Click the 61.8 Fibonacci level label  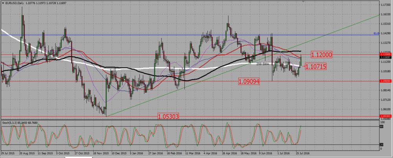pos(375,33)
